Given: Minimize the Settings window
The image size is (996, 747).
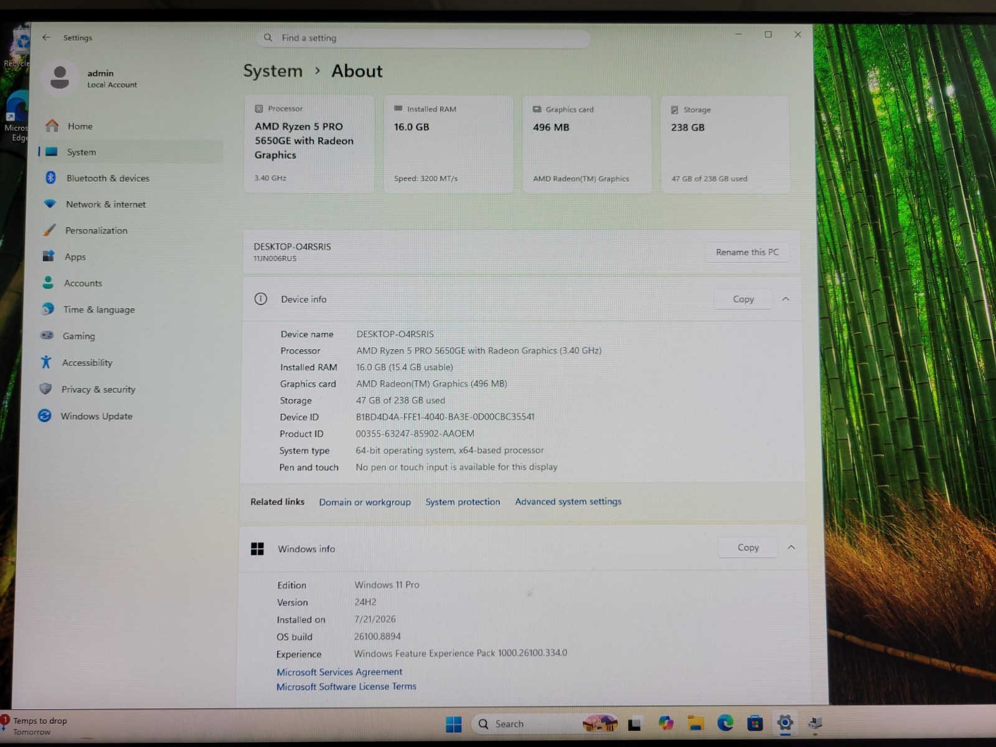Looking at the screenshot, I should pos(738,34).
